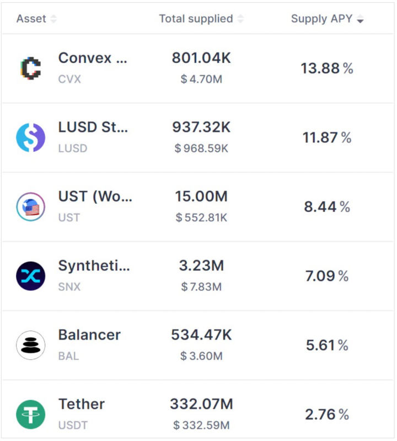Click the Asset column header

click(x=31, y=19)
